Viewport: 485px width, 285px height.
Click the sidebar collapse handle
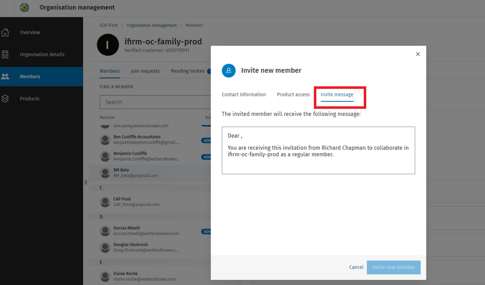coord(86,182)
